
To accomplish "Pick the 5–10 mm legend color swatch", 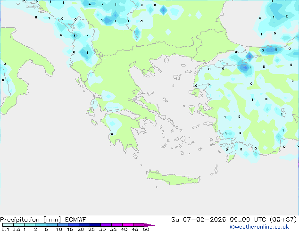I will 51,225.
